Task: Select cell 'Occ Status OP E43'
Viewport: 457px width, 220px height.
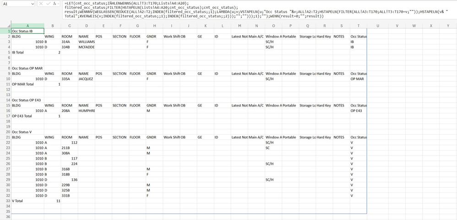Action: (x=27, y=100)
